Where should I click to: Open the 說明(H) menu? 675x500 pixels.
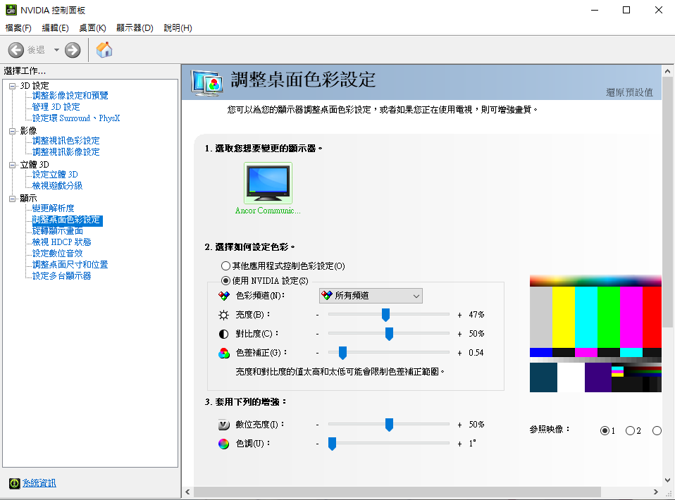(178, 28)
